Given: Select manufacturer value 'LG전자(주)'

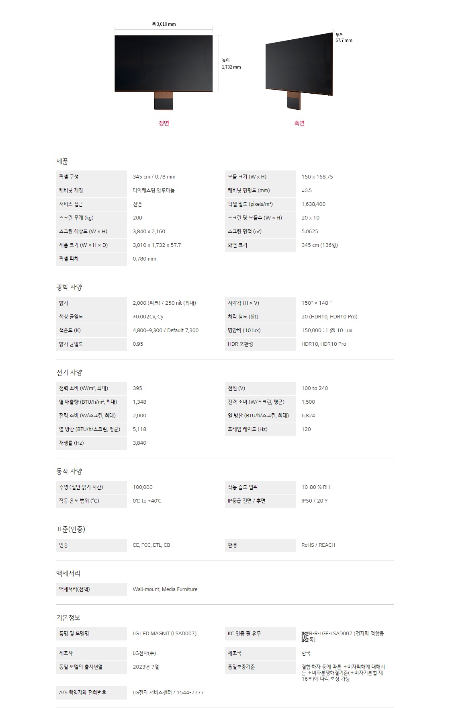Looking at the screenshot, I should click(x=144, y=653).
